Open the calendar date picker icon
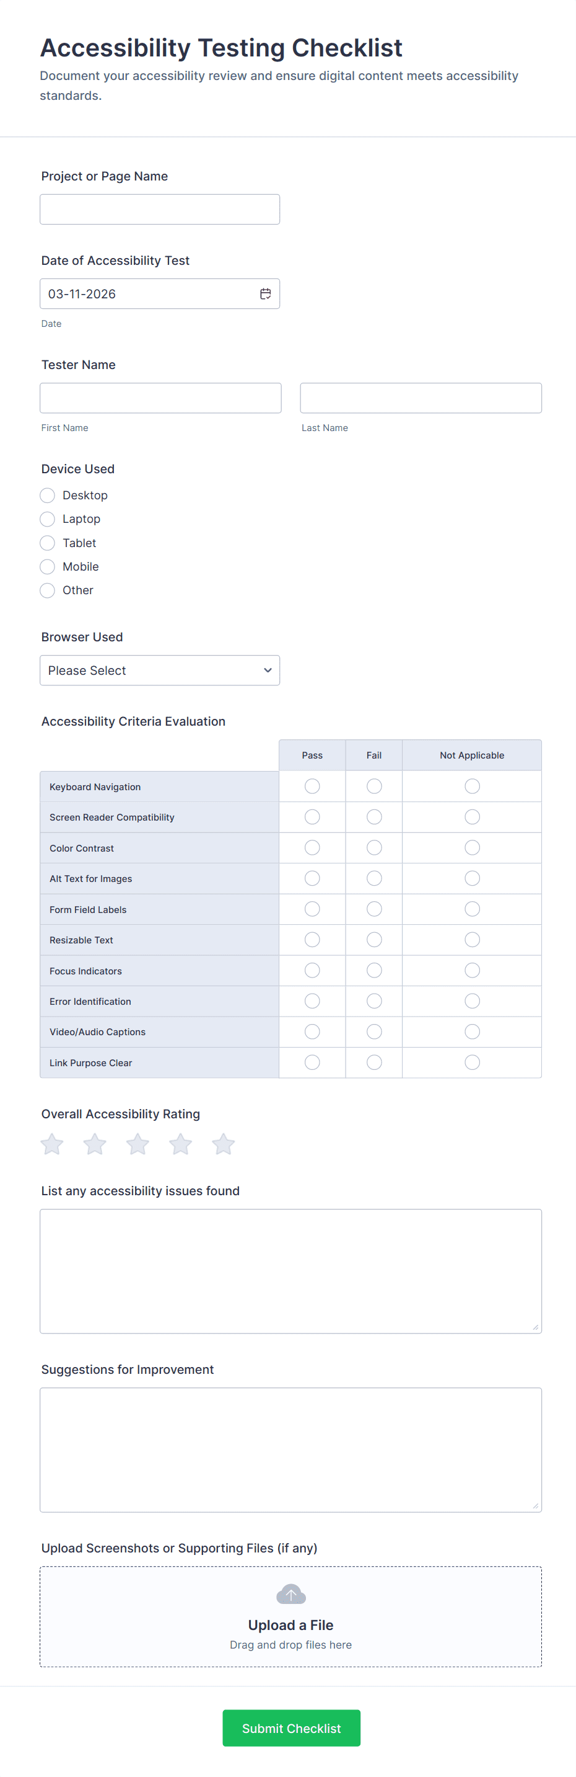Viewport: 576px width, 1777px height. [x=265, y=294]
